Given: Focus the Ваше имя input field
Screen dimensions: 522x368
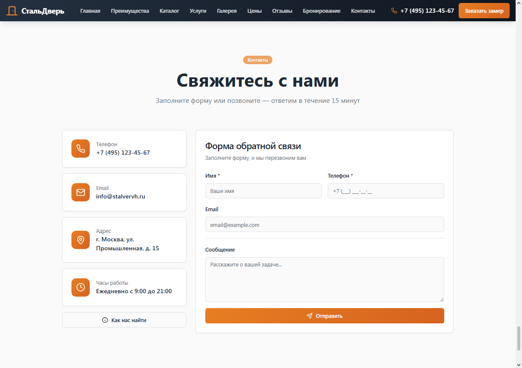Looking at the screenshot, I should [263, 191].
